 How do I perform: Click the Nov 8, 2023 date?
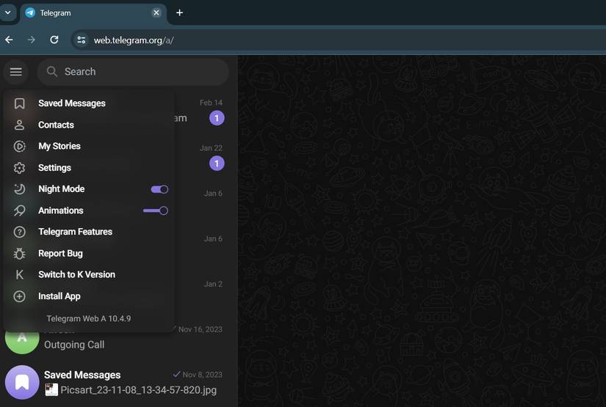202,375
